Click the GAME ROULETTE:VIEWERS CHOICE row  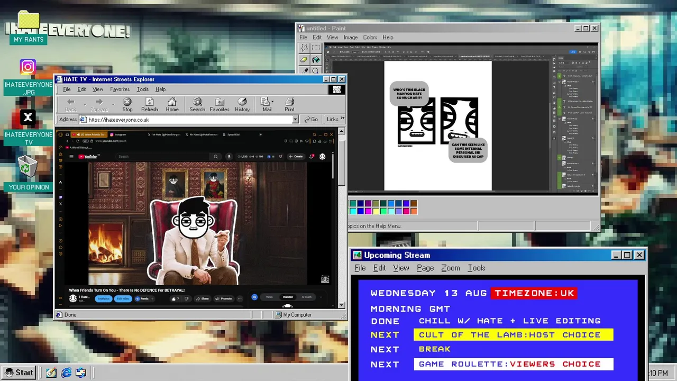513,364
